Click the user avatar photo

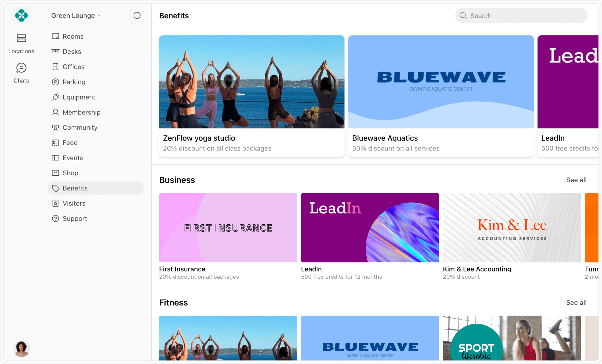(x=21, y=348)
